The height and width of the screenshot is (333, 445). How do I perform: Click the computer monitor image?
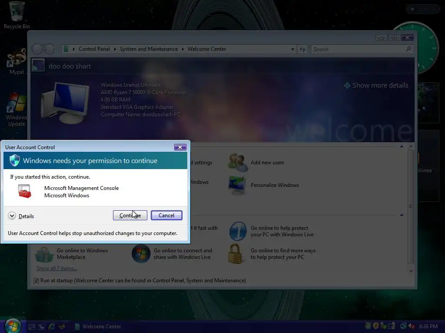(x=65, y=103)
